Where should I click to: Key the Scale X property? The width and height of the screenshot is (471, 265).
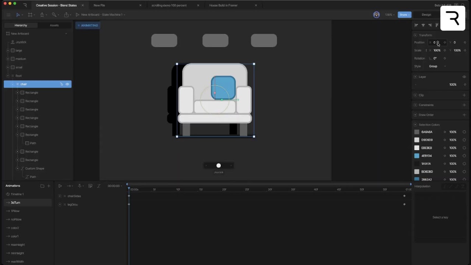[445, 50]
